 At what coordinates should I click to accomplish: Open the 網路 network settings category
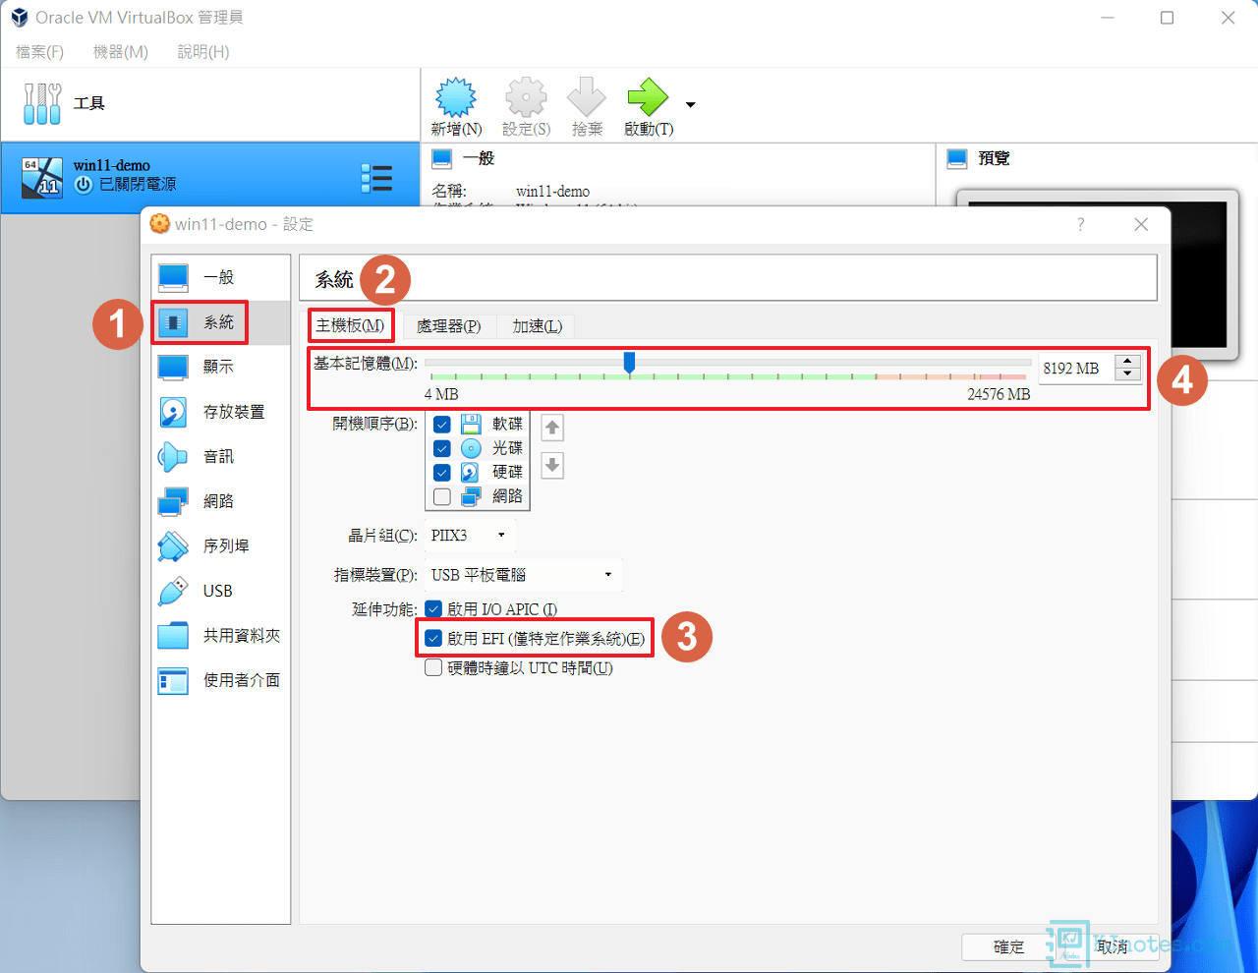tap(220, 501)
